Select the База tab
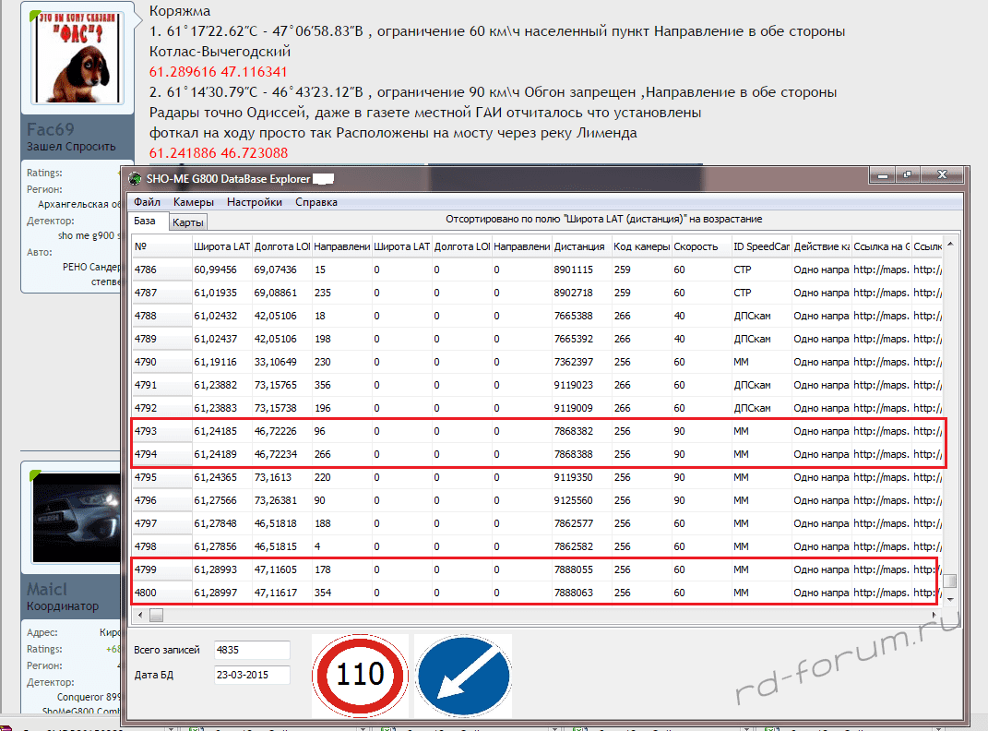988x731 pixels. tap(145, 221)
